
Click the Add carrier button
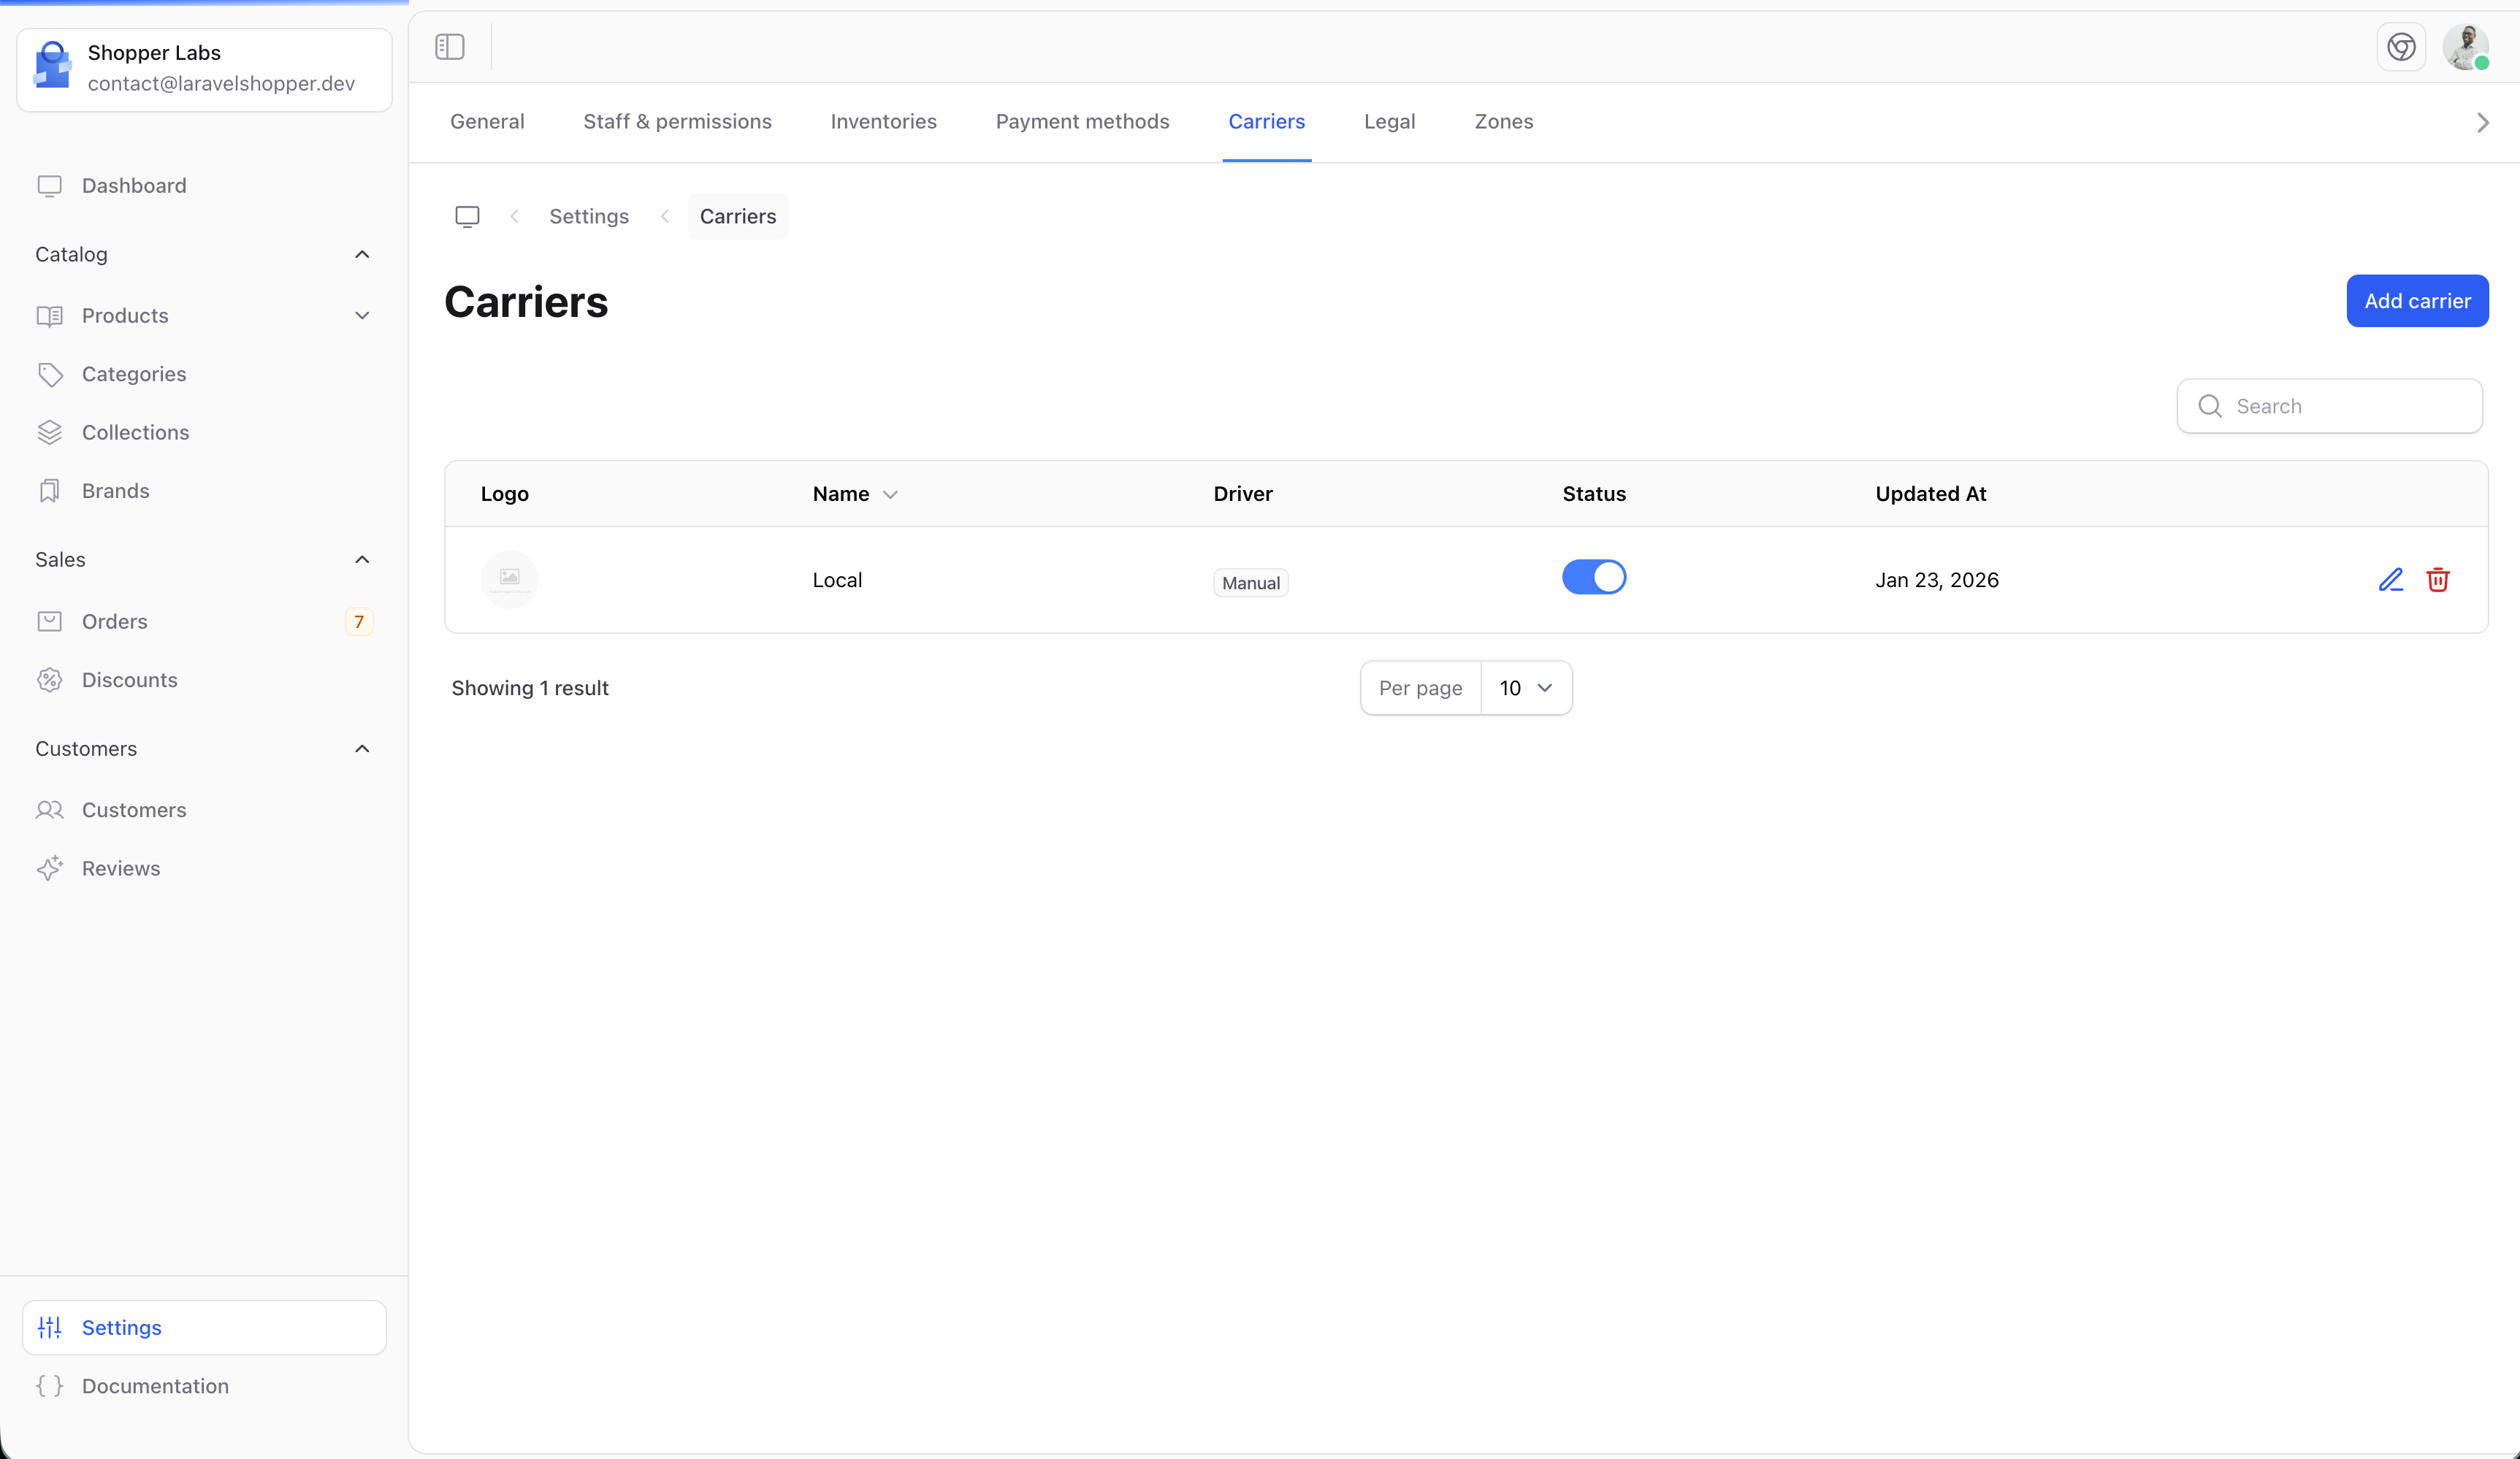click(x=2417, y=301)
